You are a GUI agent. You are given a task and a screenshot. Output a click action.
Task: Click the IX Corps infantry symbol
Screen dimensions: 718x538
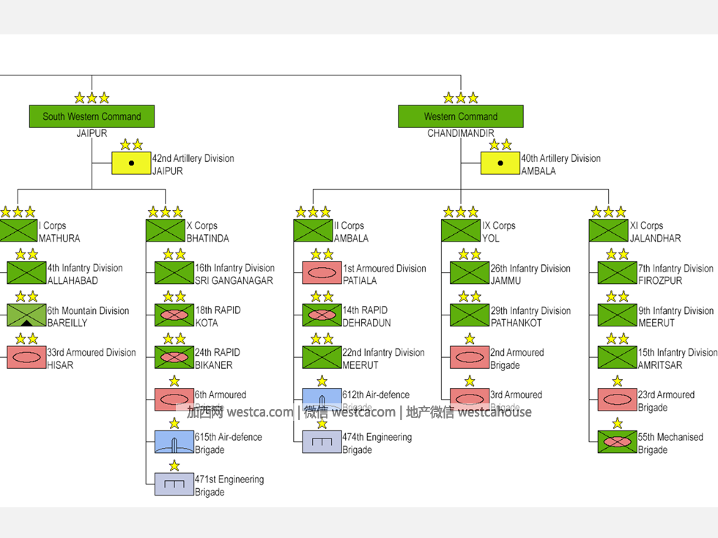[x=461, y=231]
